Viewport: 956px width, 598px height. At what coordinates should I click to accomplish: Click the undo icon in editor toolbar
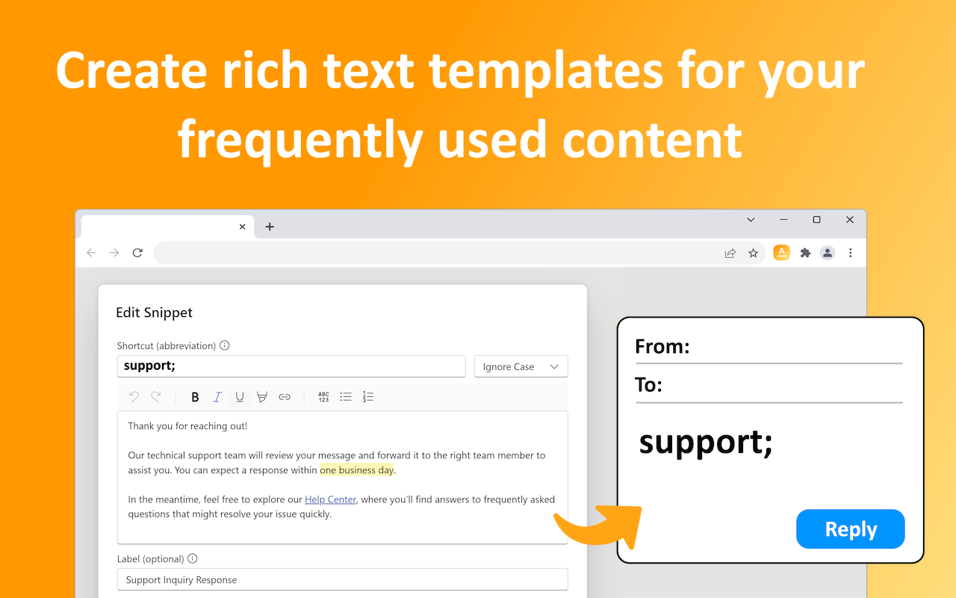click(x=134, y=397)
